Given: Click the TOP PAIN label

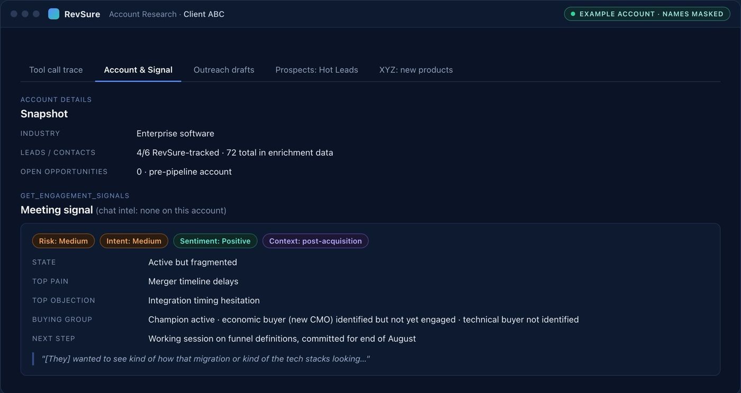Looking at the screenshot, I should tap(50, 282).
